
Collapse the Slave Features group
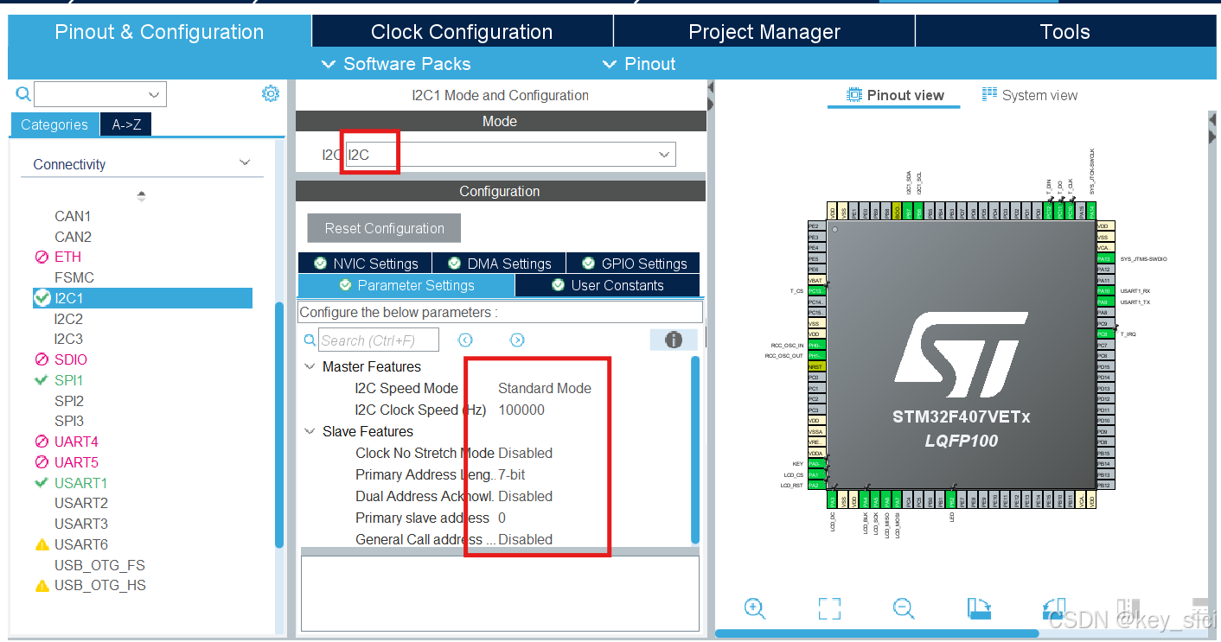click(310, 431)
